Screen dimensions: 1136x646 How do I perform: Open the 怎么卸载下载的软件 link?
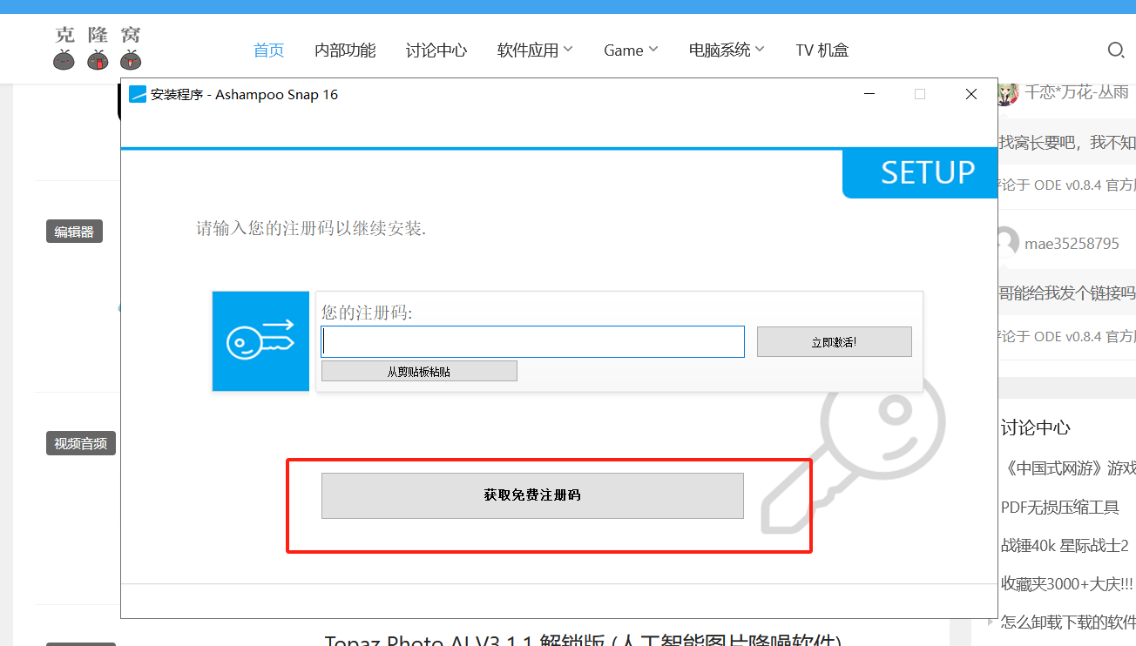tap(1068, 622)
